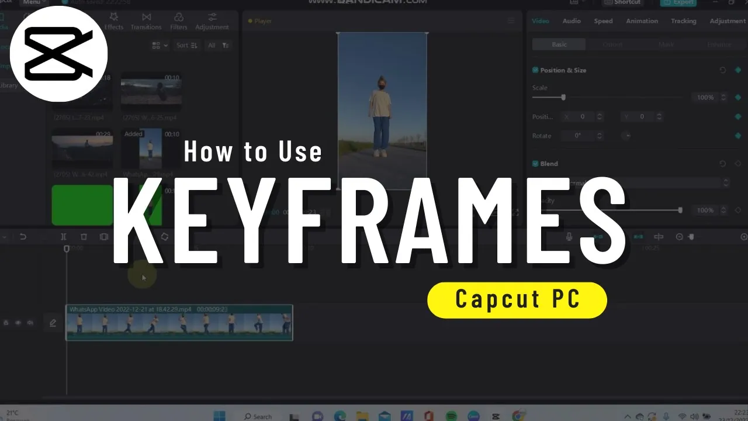This screenshot has width=748, height=421.
Task: Reset Position & Size with the reset arrow
Action: coord(723,70)
